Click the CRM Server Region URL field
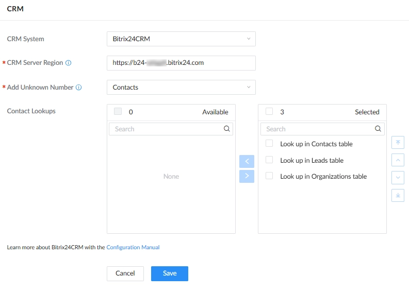The image size is (409, 292). click(x=181, y=63)
